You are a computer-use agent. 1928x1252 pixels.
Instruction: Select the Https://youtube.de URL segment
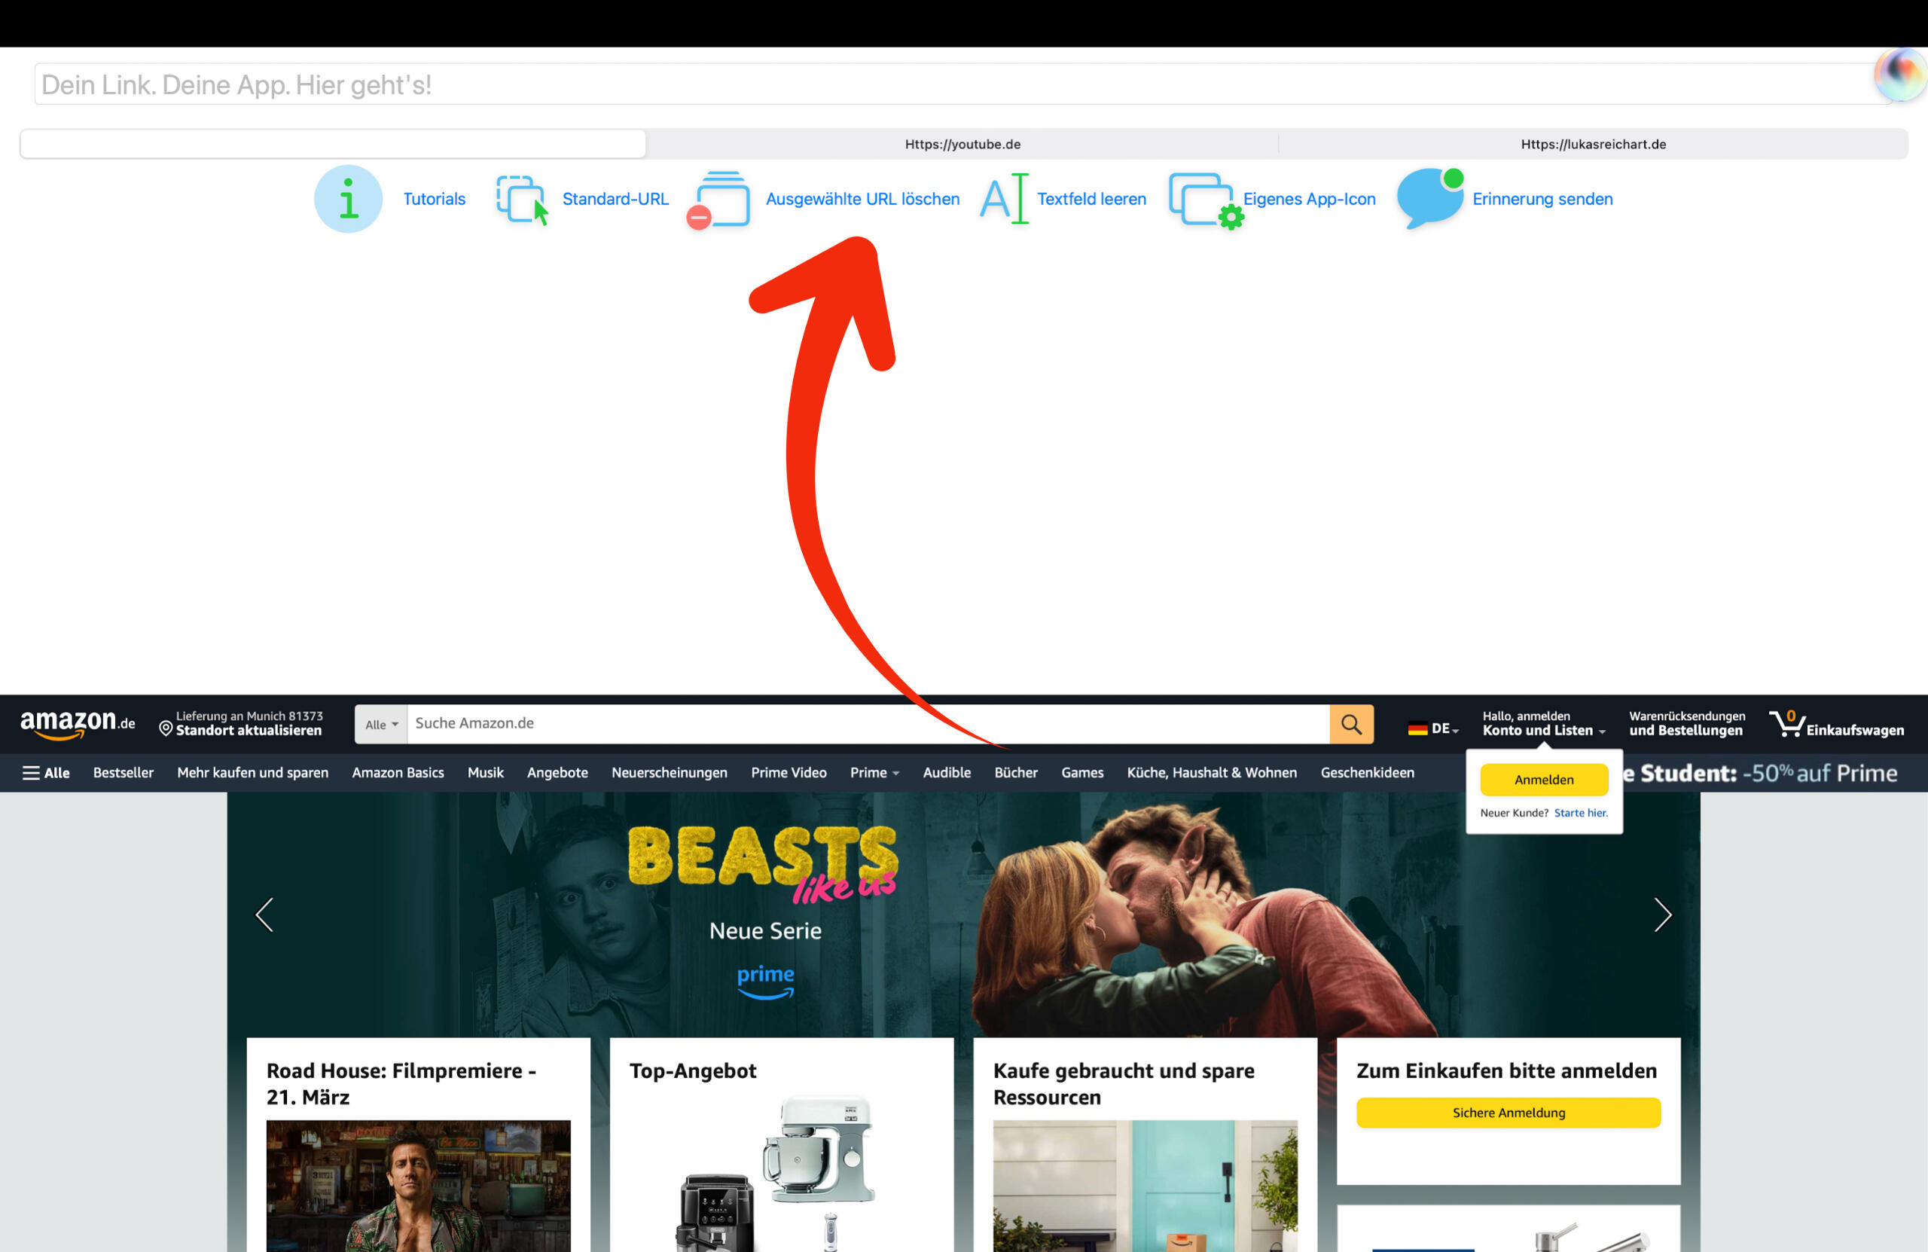click(x=962, y=144)
